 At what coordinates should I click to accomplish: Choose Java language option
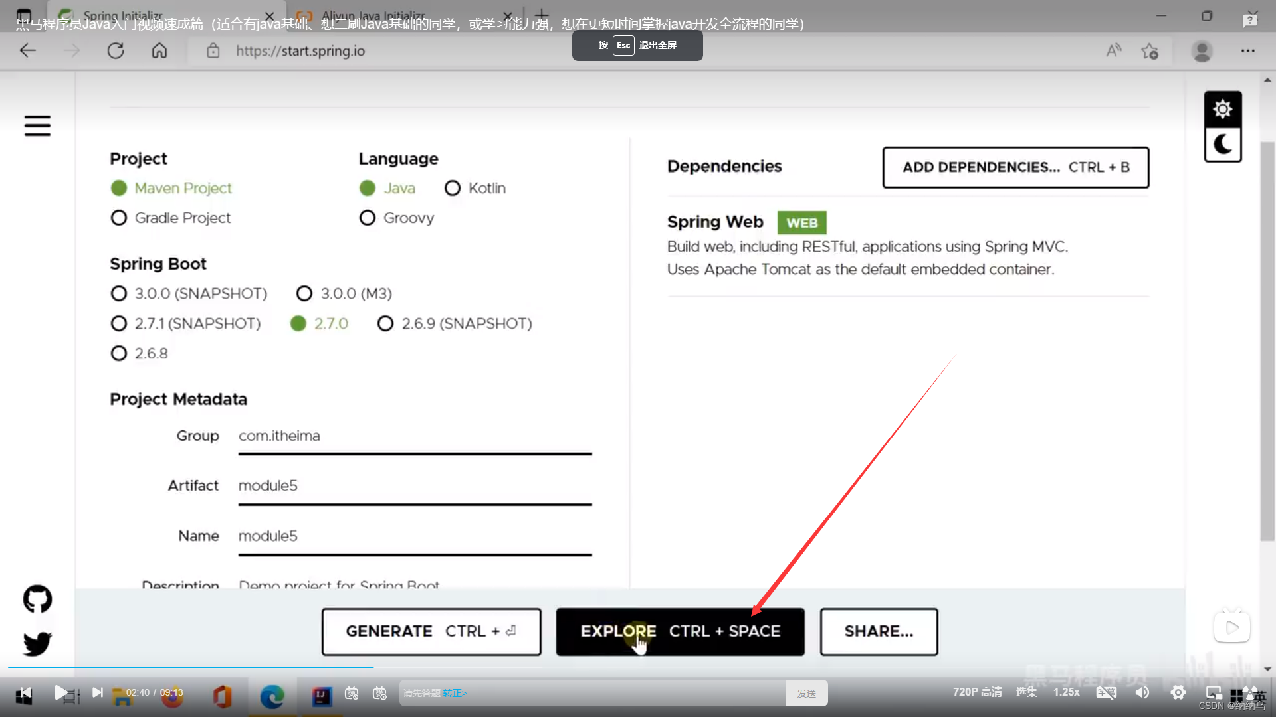(368, 188)
